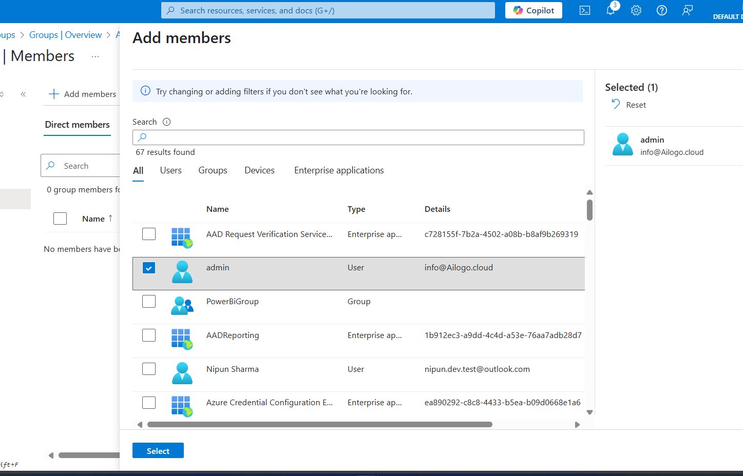The width and height of the screenshot is (743, 476).
Task: Click the AAD Request Verification Service app icon
Action: click(182, 238)
